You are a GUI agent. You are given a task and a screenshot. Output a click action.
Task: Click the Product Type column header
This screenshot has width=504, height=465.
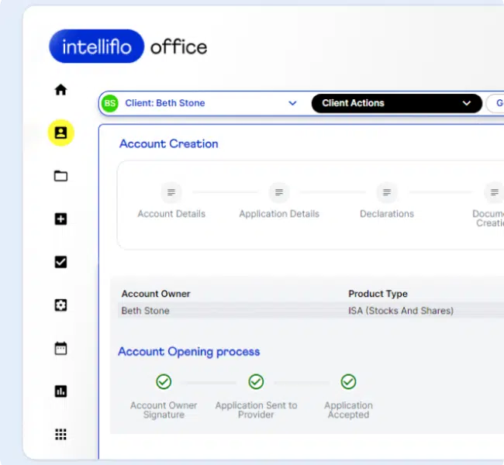[x=378, y=294]
